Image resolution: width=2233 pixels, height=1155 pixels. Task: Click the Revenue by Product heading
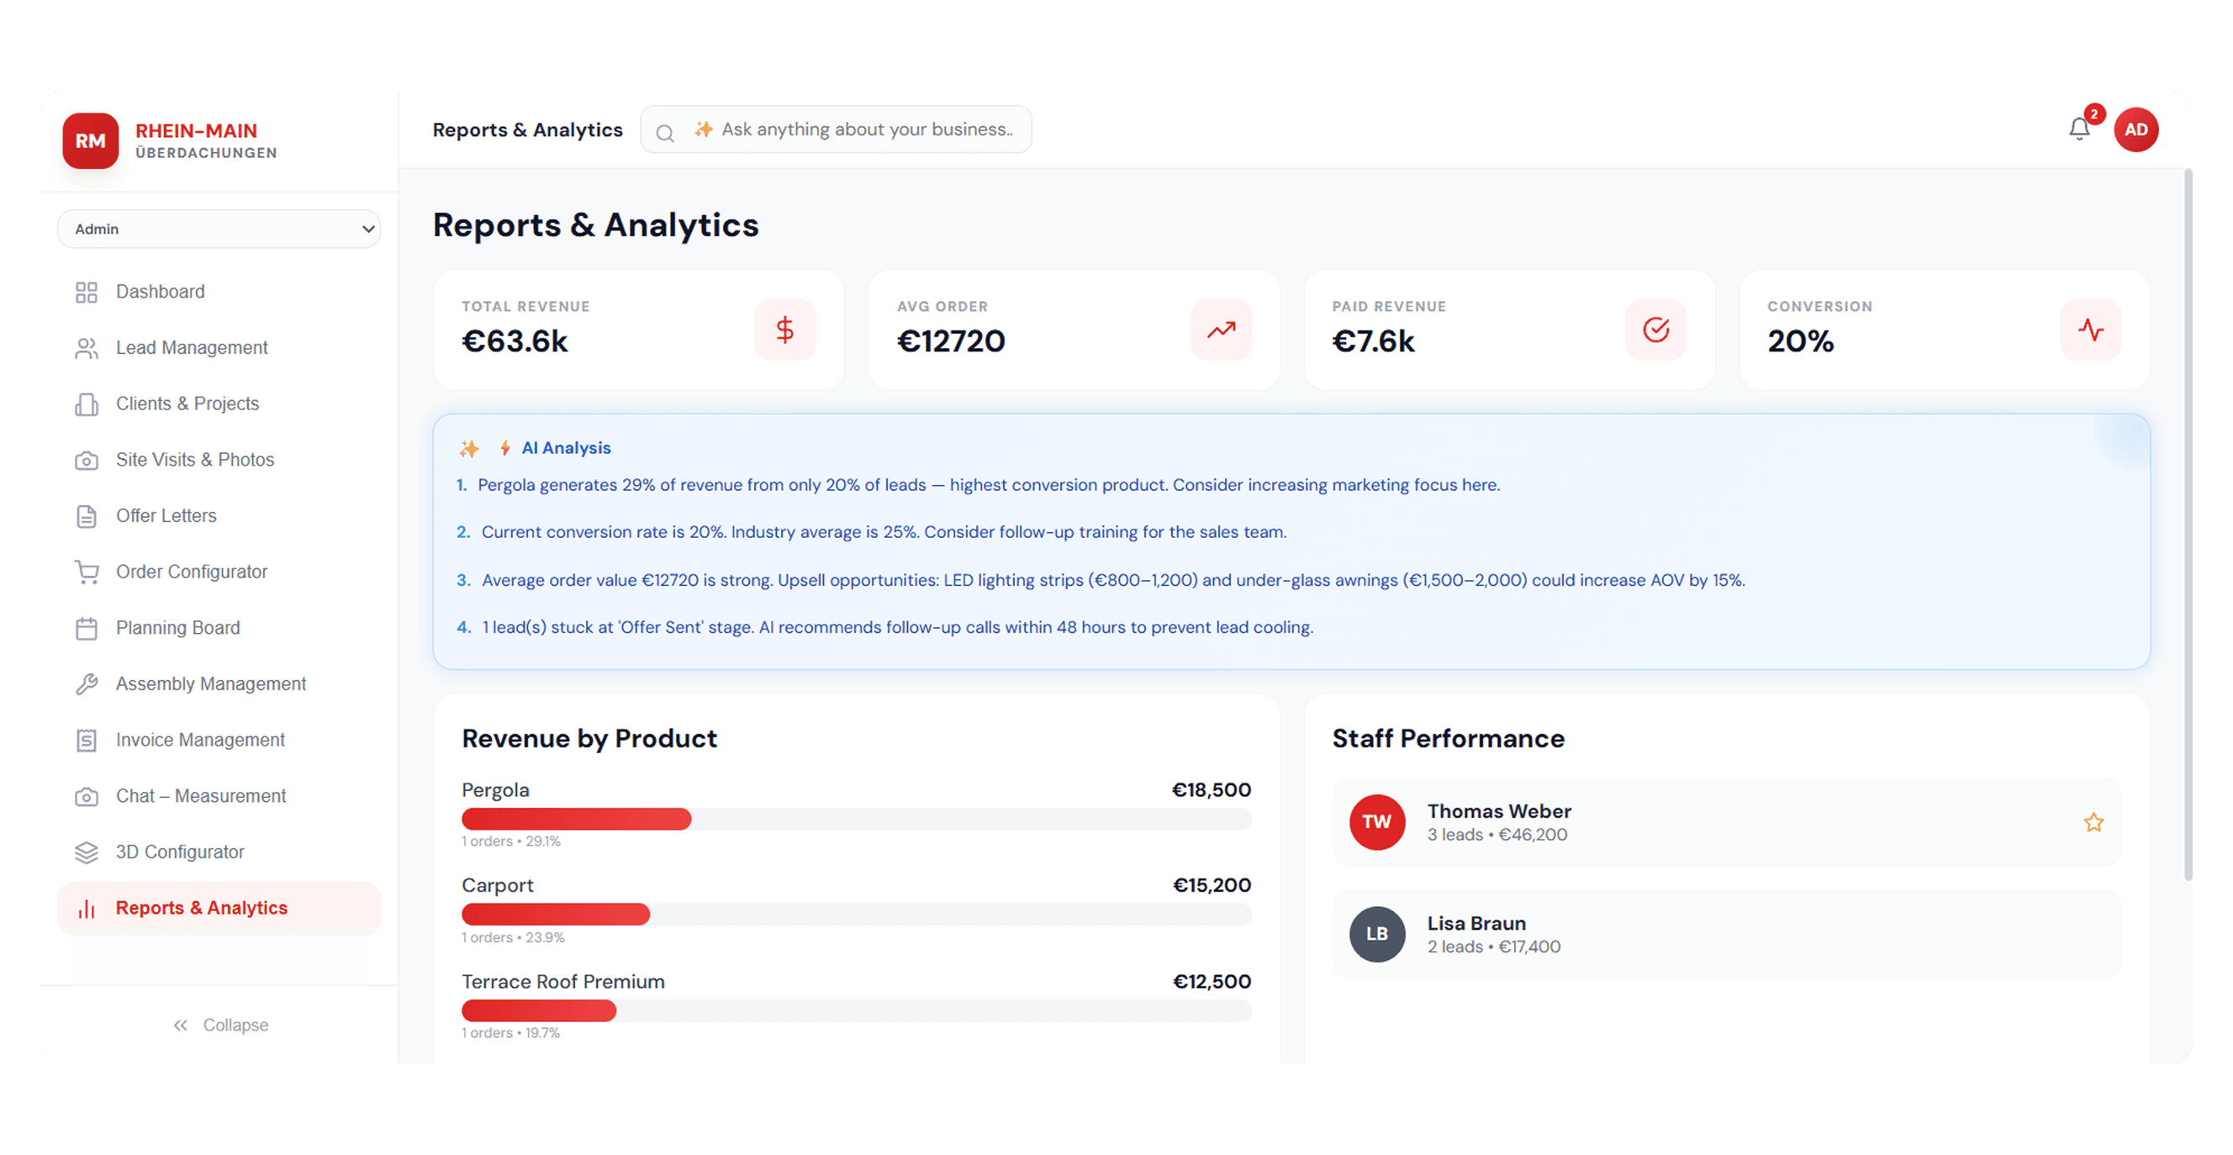pos(589,738)
